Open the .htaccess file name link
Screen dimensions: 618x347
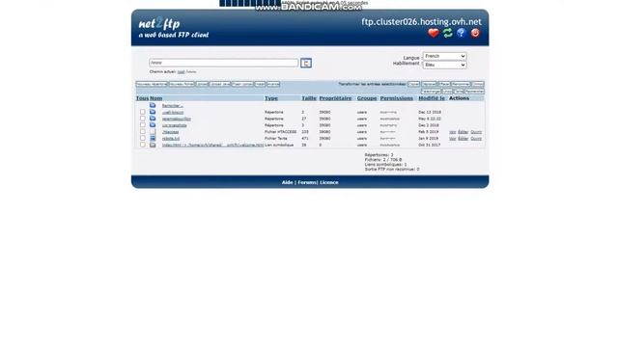coord(170,132)
